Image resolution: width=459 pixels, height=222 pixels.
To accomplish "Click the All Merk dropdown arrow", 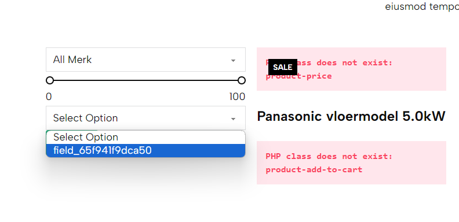I will pos(233,61).
